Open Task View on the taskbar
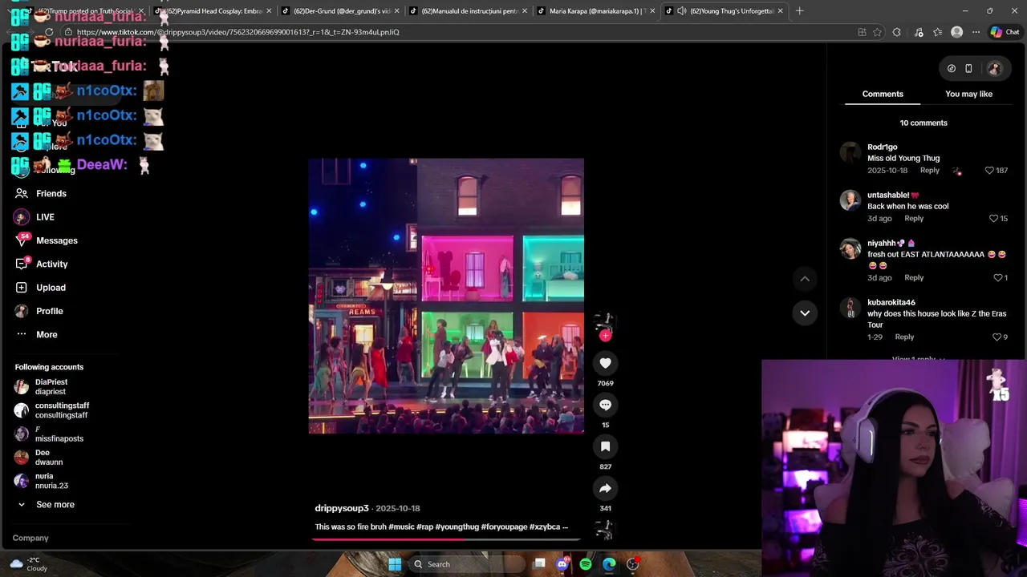The image size is (1027, 577). 539,564
